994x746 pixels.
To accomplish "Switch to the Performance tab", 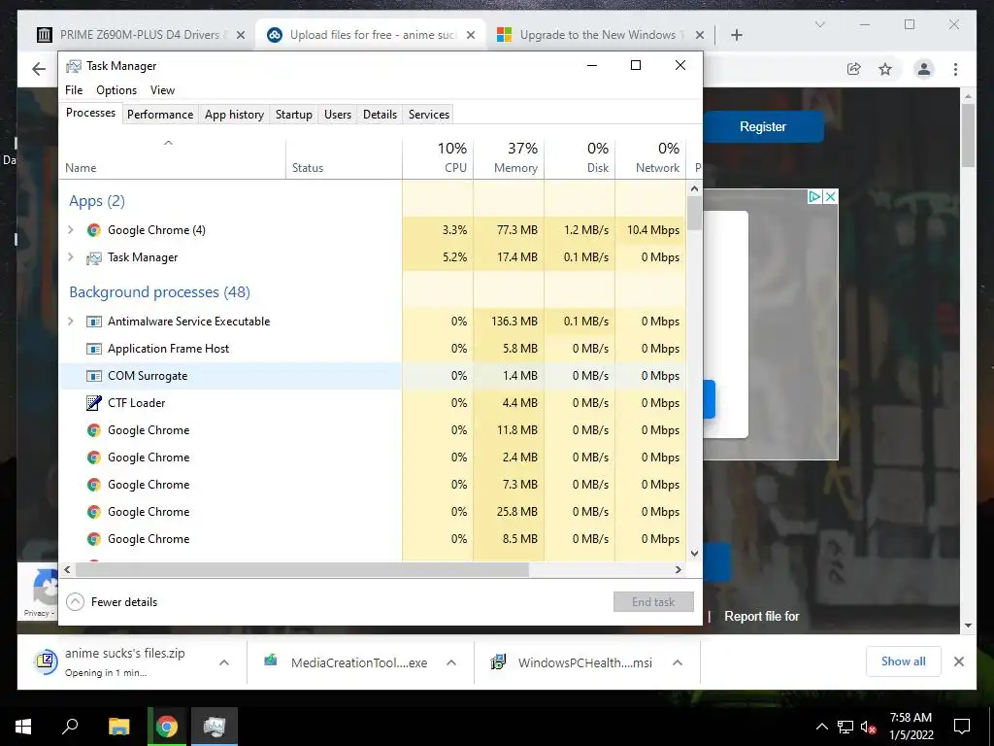I will click(x=160, y=115).
